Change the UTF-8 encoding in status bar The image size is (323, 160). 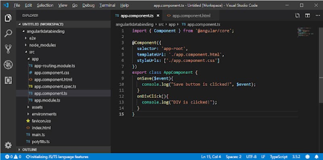[x=251, y=157]
